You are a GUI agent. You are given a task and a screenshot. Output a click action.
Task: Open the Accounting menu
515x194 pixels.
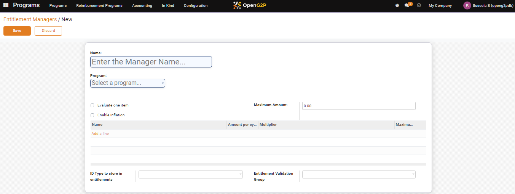pyautogui.click(x=142, y=6)
